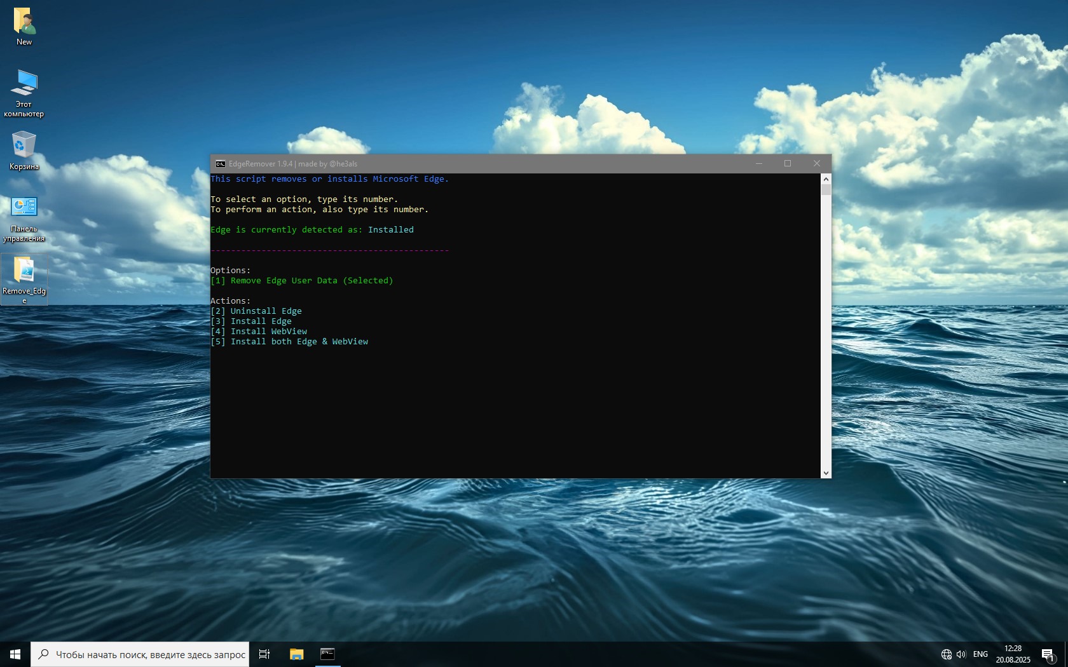Image resolution: width=1068 pixels, height=667 pixels.
Task: Click the console scrollbar down arrow
Action: [x=826, y=473]
